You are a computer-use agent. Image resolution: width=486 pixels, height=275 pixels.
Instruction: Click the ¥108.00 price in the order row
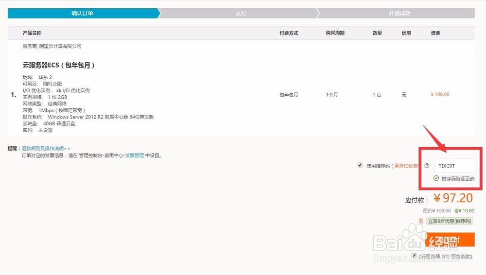click(x=440, y=95)
